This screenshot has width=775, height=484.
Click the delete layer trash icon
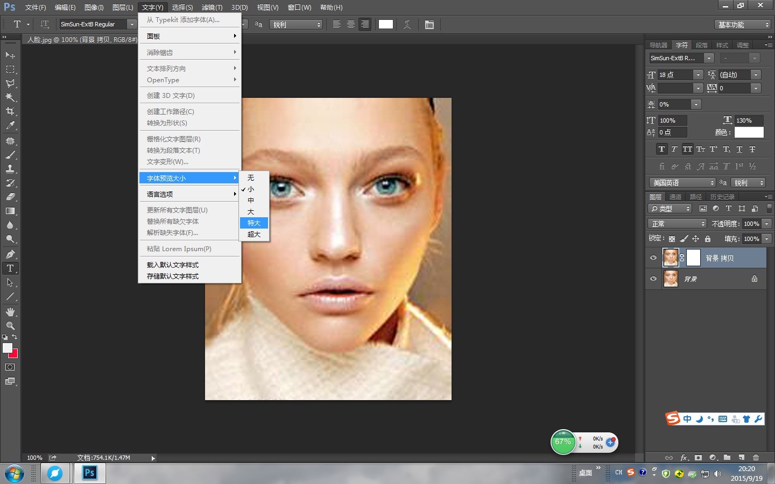coord(756,458)
